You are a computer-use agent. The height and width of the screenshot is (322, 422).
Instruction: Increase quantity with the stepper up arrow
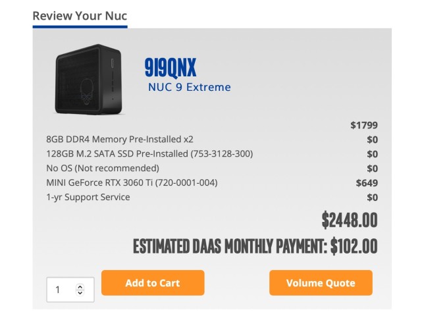[80, 286]
